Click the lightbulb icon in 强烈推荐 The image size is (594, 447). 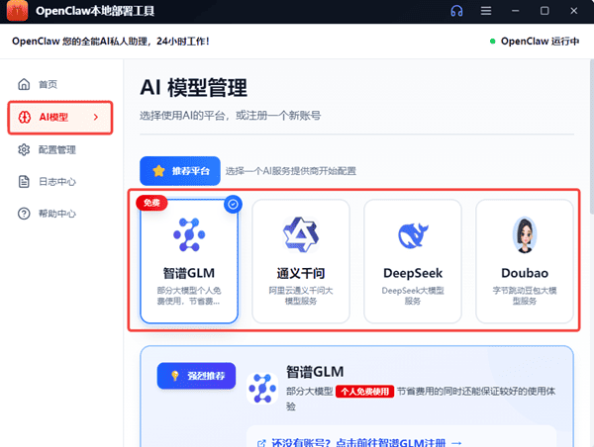174,376
